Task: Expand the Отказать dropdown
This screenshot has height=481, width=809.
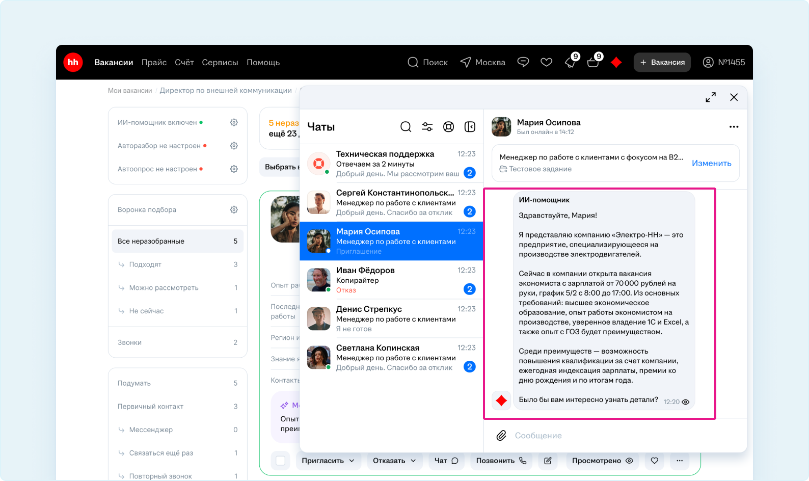Action: 394,461
